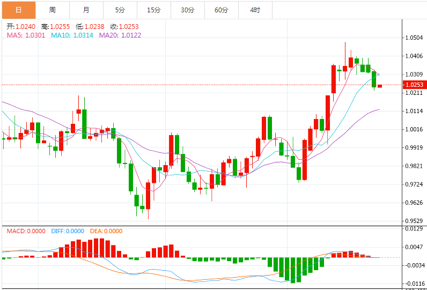Click the 0.9626 price axis label
Image resolution: width=427 pixels, height=290 pixels.
pyautogui.click(x=414, y=203)
